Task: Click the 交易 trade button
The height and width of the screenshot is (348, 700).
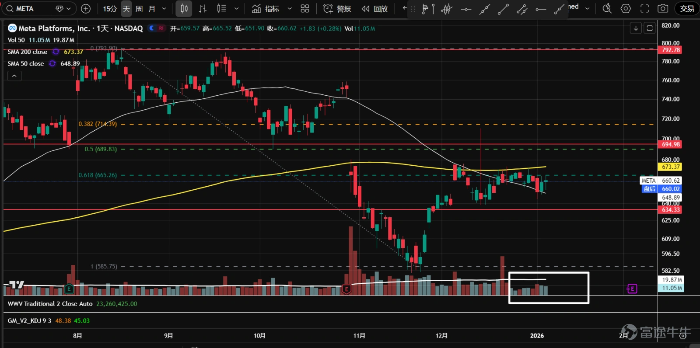Action: tap(687, 8)
